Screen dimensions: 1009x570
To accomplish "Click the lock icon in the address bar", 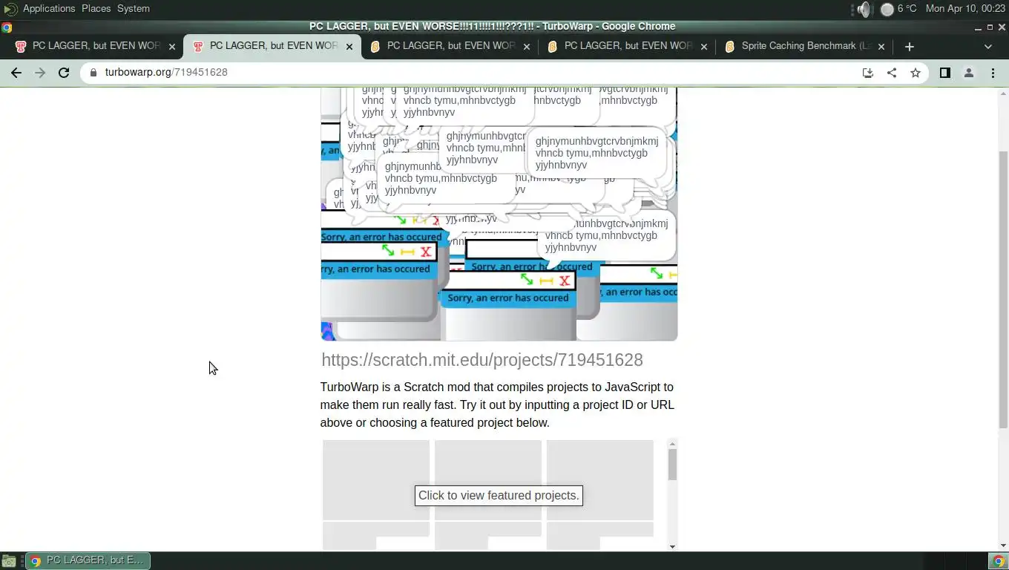I will pyautogui.click(x=93, y=73).
